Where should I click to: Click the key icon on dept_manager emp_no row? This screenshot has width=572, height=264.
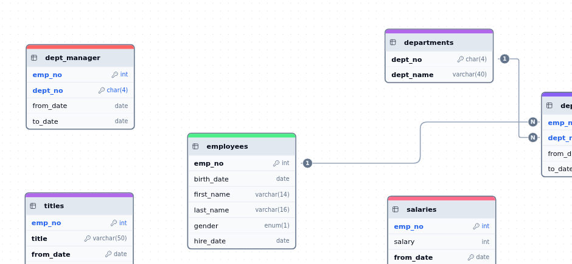tap(114, 75)
